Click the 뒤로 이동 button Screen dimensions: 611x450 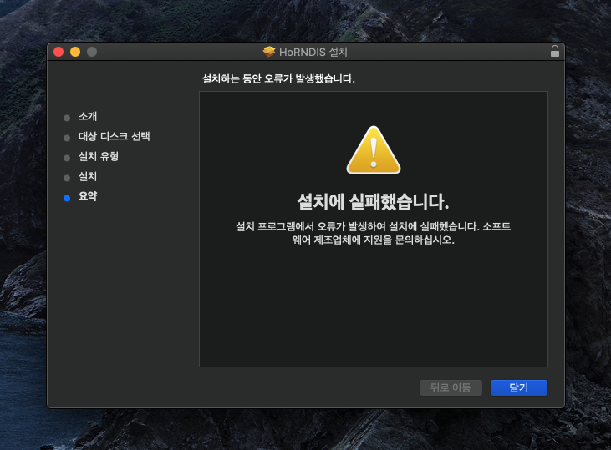point(451,387)
